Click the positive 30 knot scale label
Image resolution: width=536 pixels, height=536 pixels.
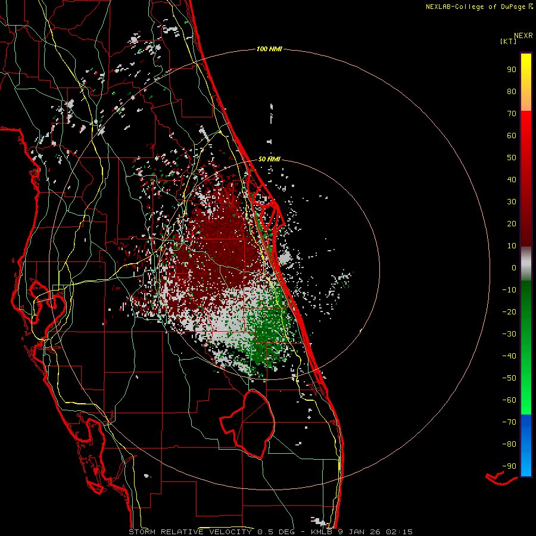pyautogui.click(x=512, y=202)
